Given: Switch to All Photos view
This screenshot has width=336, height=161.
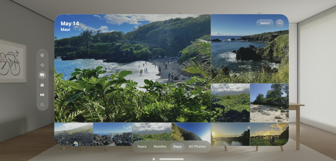Looking at the screenshot, I should 197,146.
